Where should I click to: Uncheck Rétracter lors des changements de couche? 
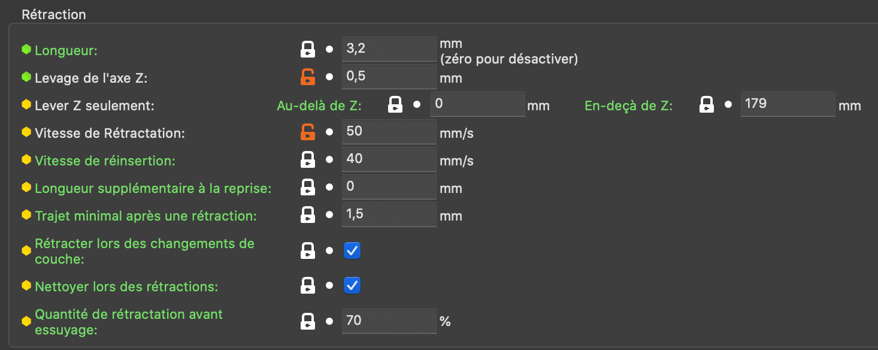pos(352,251)
